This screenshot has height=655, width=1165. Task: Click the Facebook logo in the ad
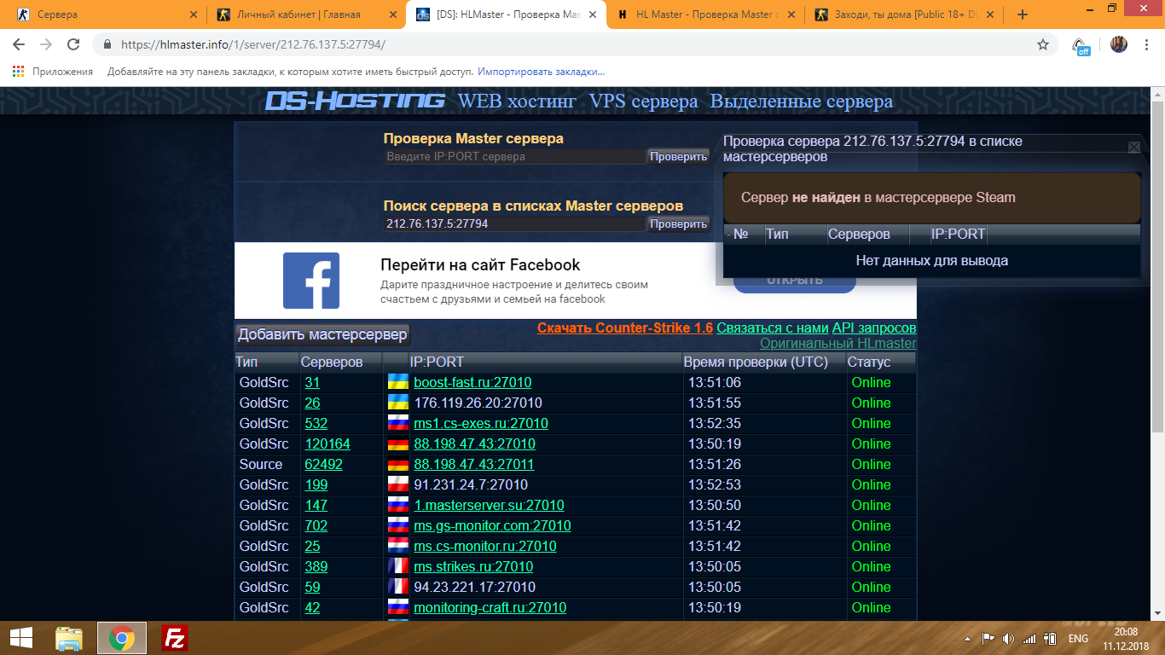(311, 281)
